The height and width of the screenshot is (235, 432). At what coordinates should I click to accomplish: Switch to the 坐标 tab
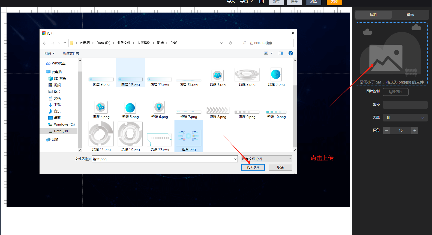point(410,15)
